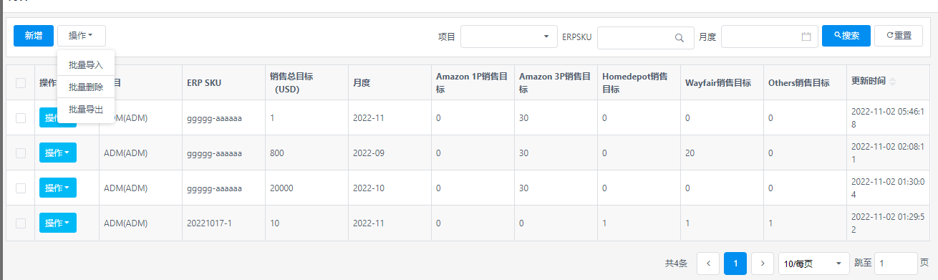Image resolution: width=938 pixels, height=280 pixels.
Task: Open 操作 dropdown in the 20221017-1 row
Action: pyautogui.click(x=57, y=223)
